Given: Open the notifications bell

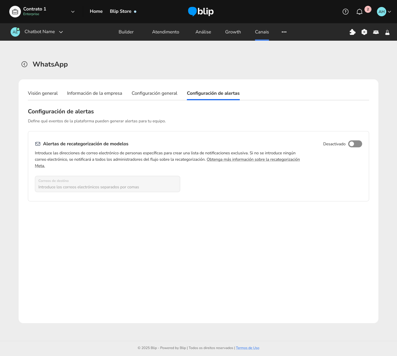Looking at the screenshot, I should pos(360,12).
